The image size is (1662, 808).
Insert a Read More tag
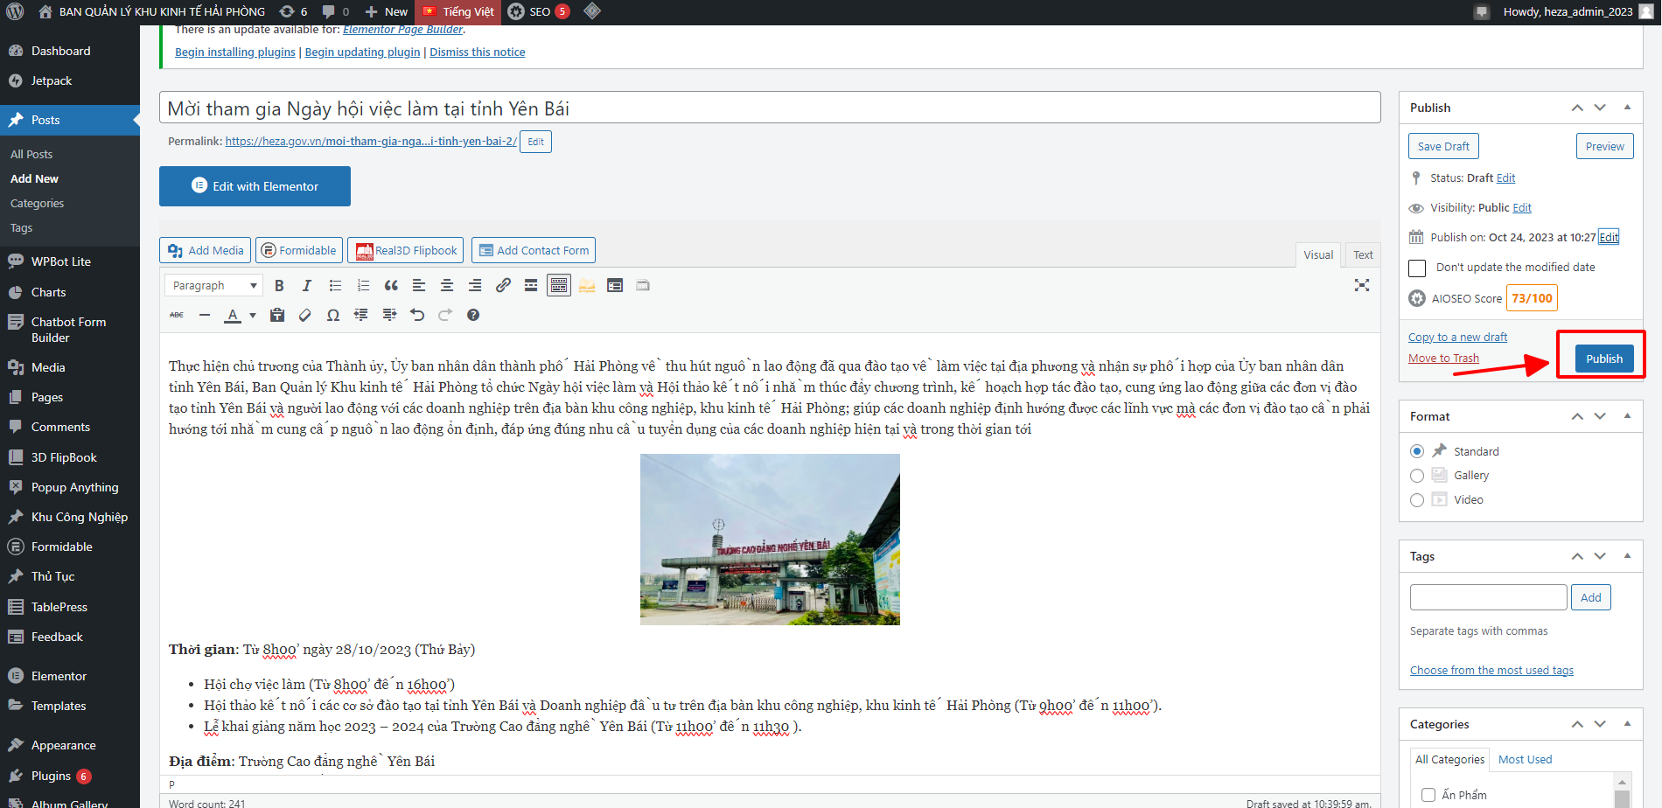coord(531,286)
